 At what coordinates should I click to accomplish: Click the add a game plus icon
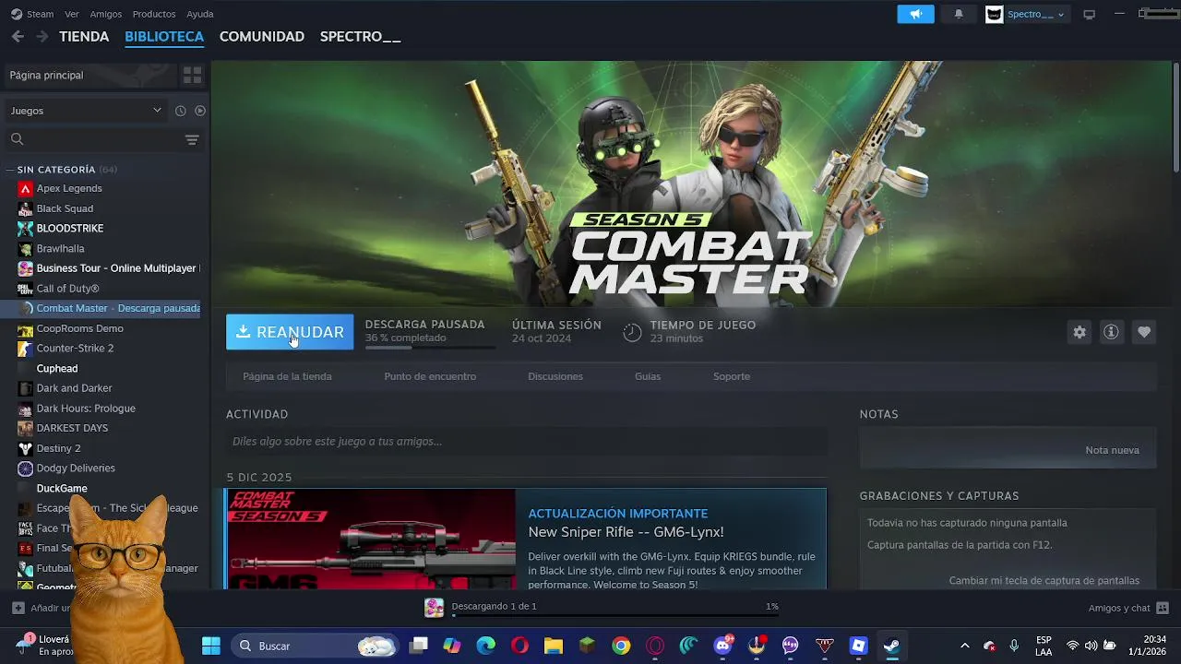[x=18, y=608]
